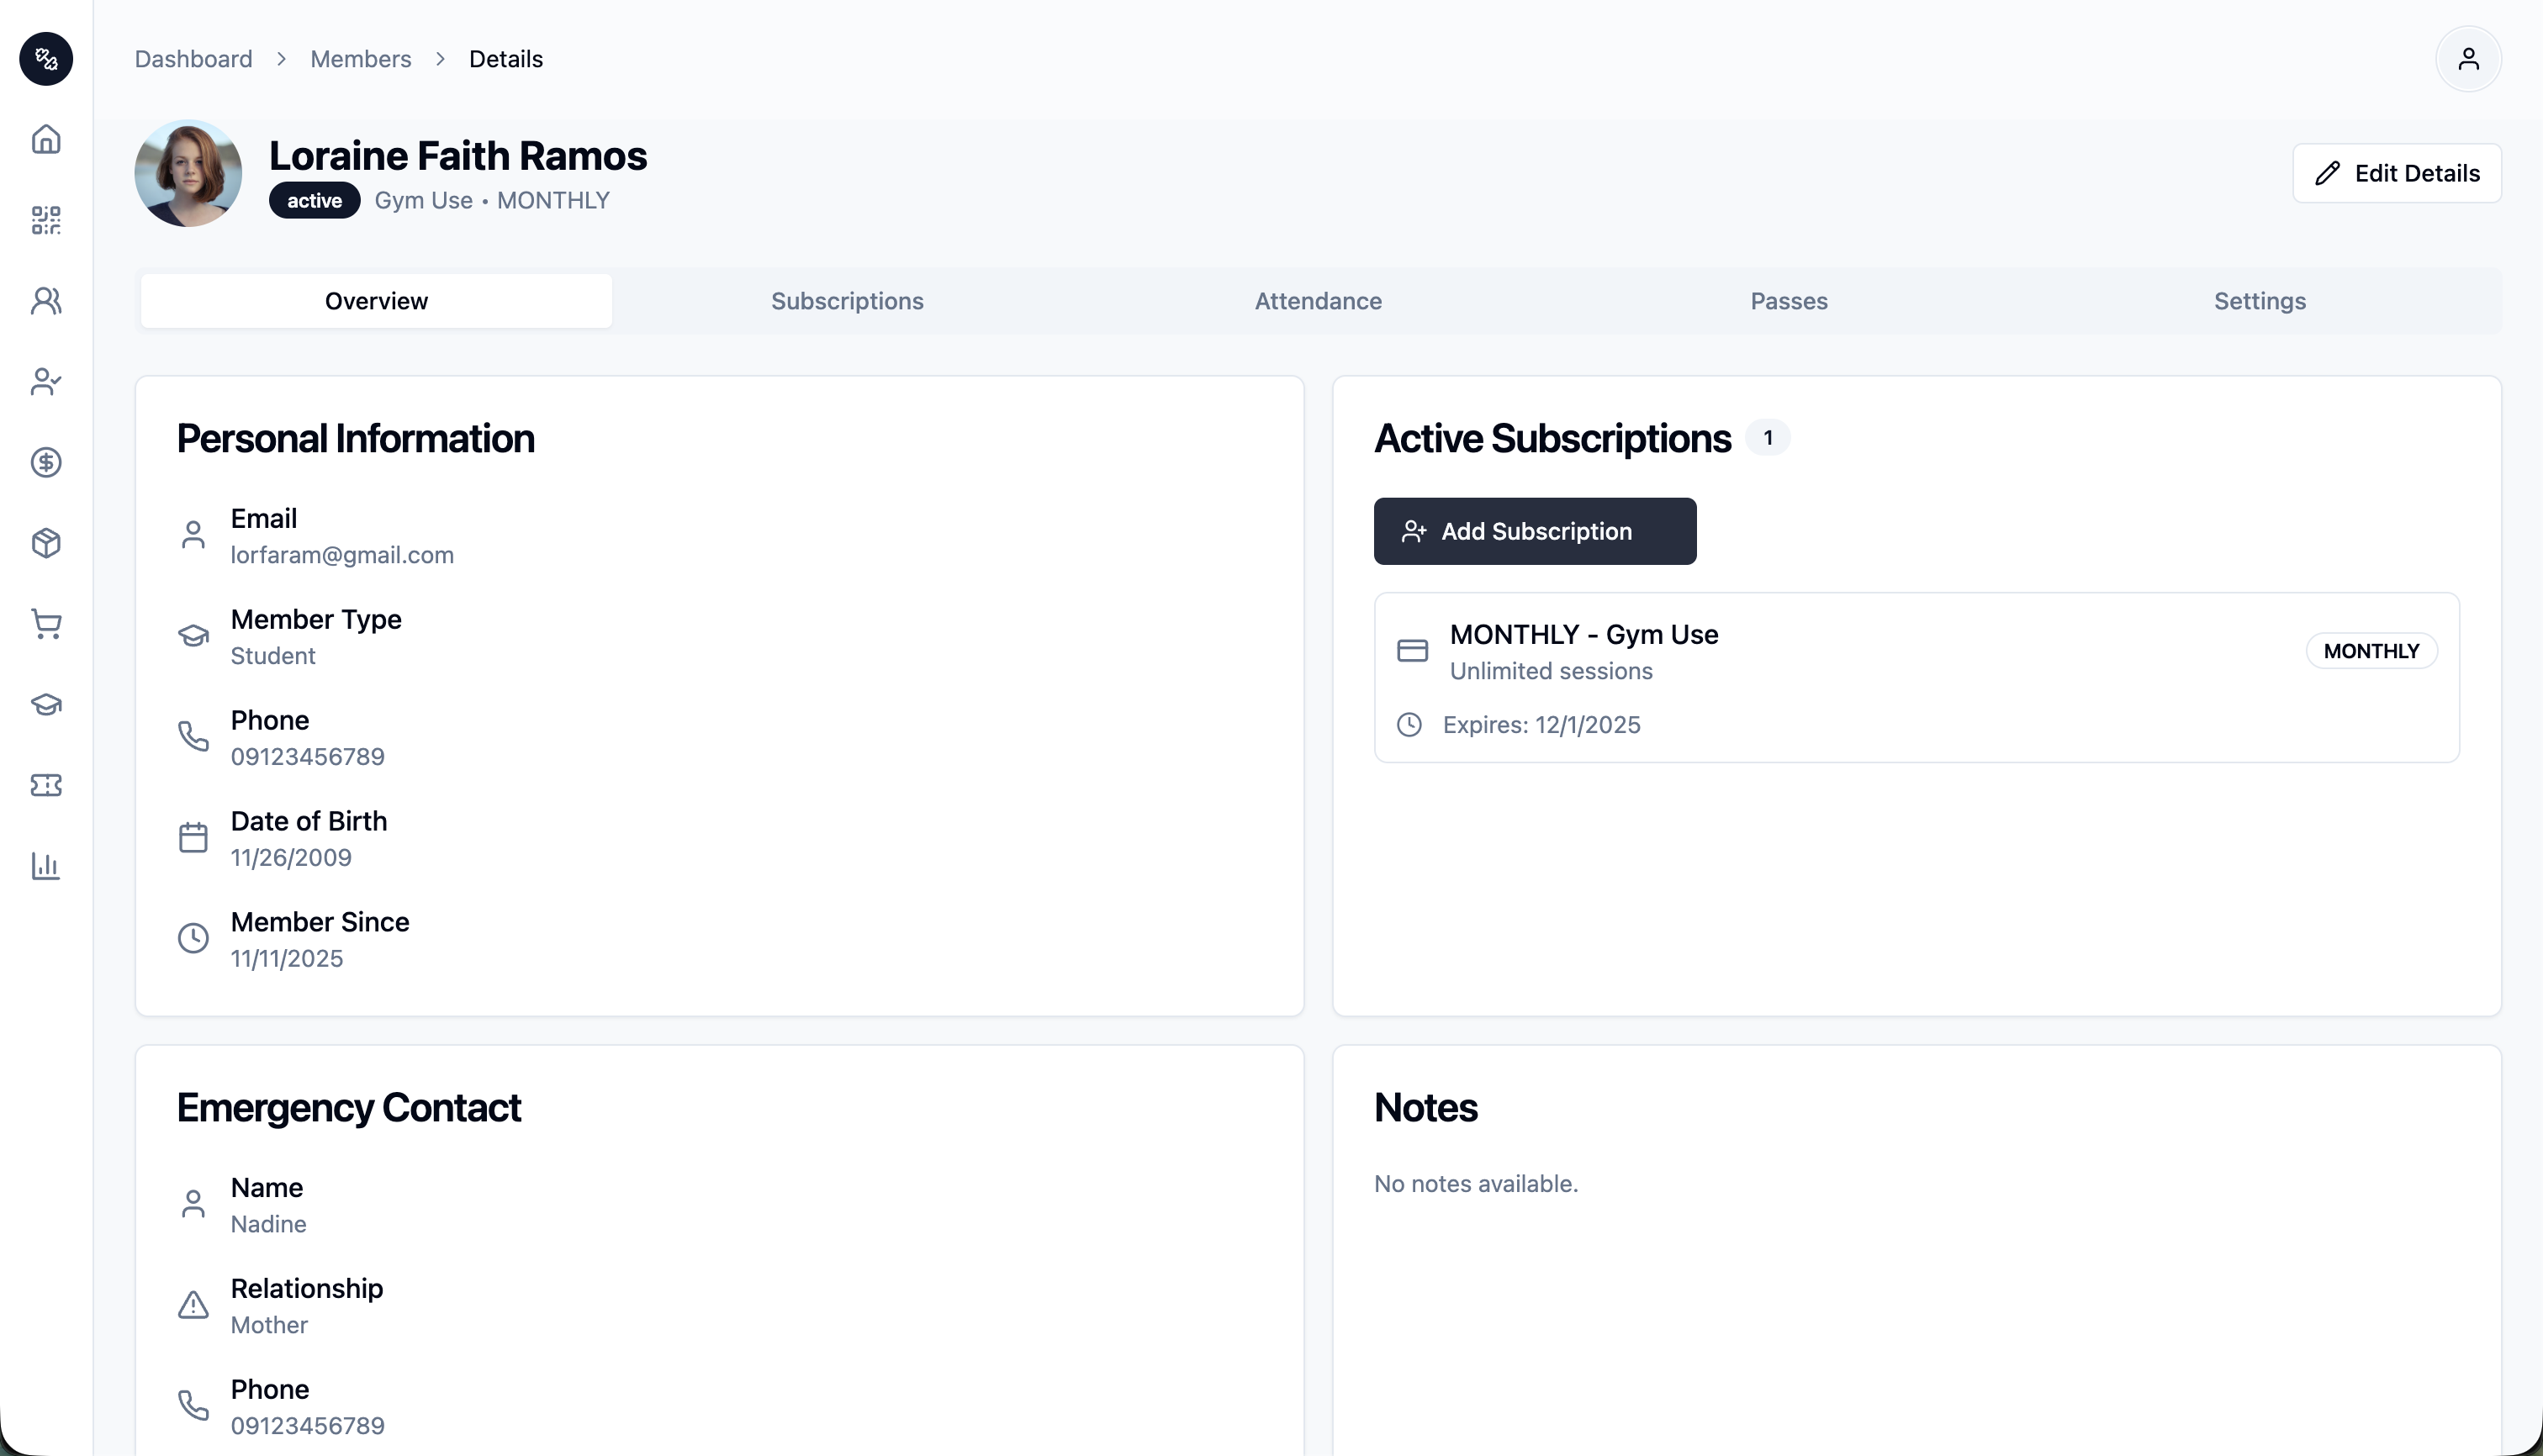Open the reports bar chart icon

click(x=46, y=866)
